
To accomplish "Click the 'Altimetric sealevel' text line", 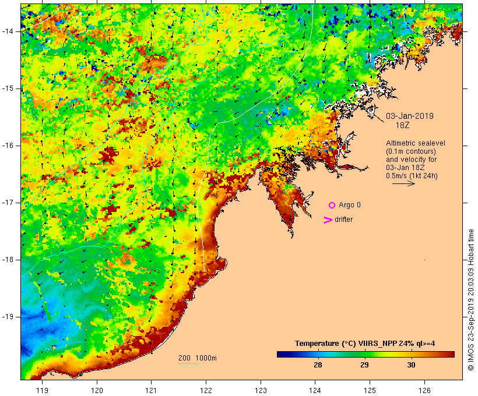I will (x=416, y=143).
